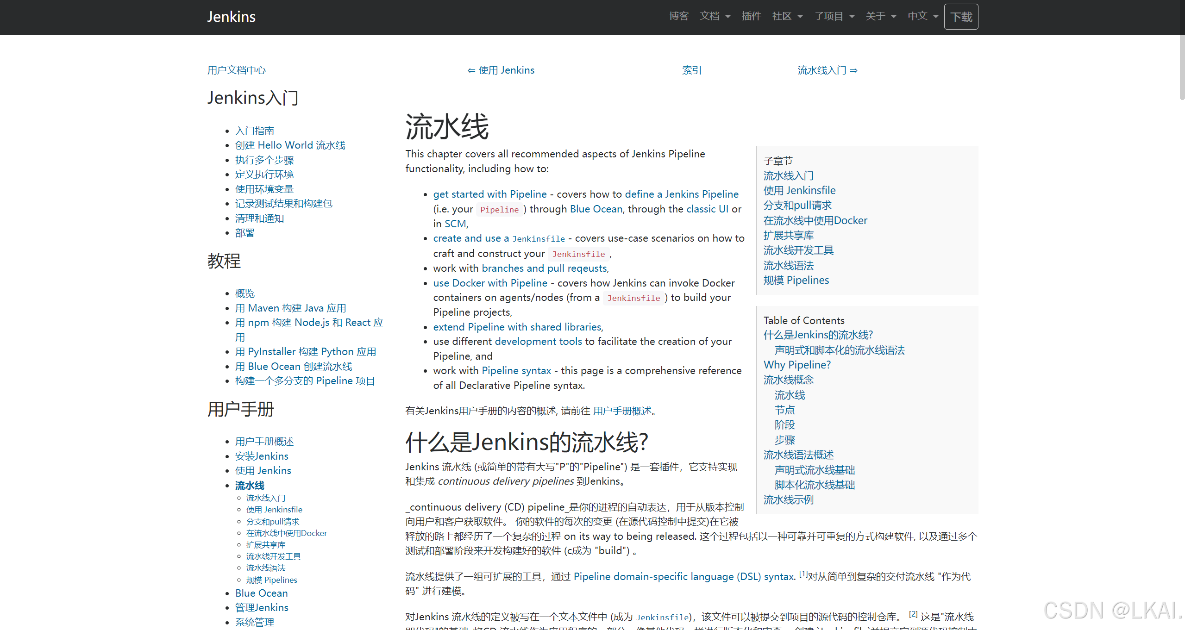Open 执行多个步骤 sidebar link

264,160
